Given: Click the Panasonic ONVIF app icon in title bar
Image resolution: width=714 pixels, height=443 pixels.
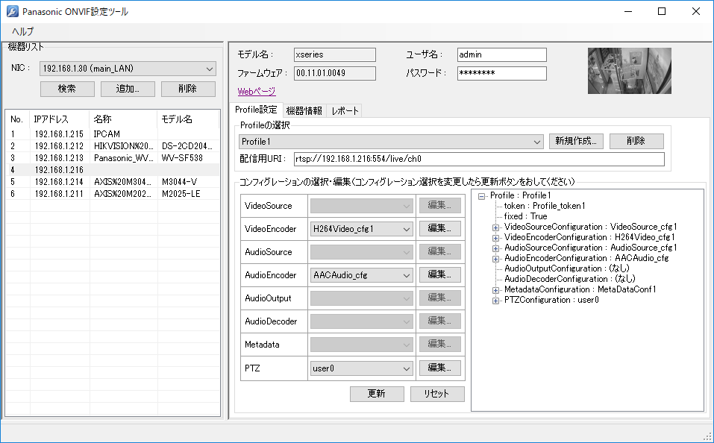Looking at the screenshot, I should (x=12, y=11).
